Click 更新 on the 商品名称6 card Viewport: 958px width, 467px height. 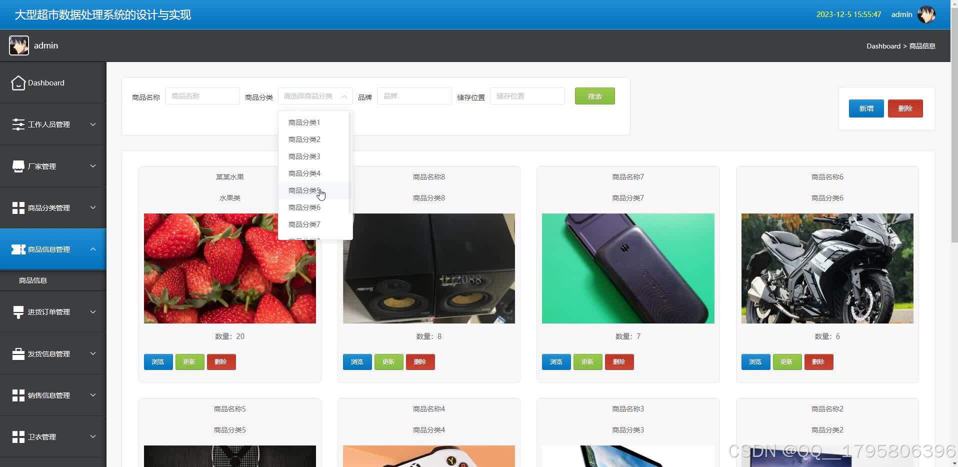[787, 362]
